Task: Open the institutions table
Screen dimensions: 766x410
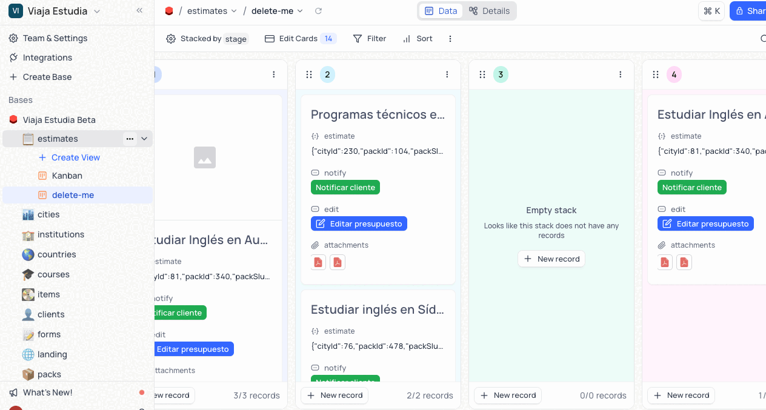Action: tap(61, 234)
